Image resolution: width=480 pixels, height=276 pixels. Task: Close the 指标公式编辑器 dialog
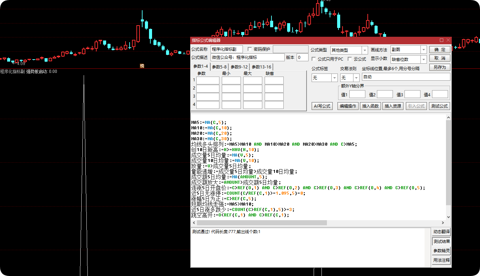point(448,40)
